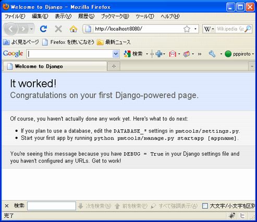
Task: Expand the Google search field dropdown
Action: [116, 54]
